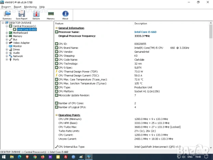
Task: Open the Help menu
Action: tap(42, 7)
